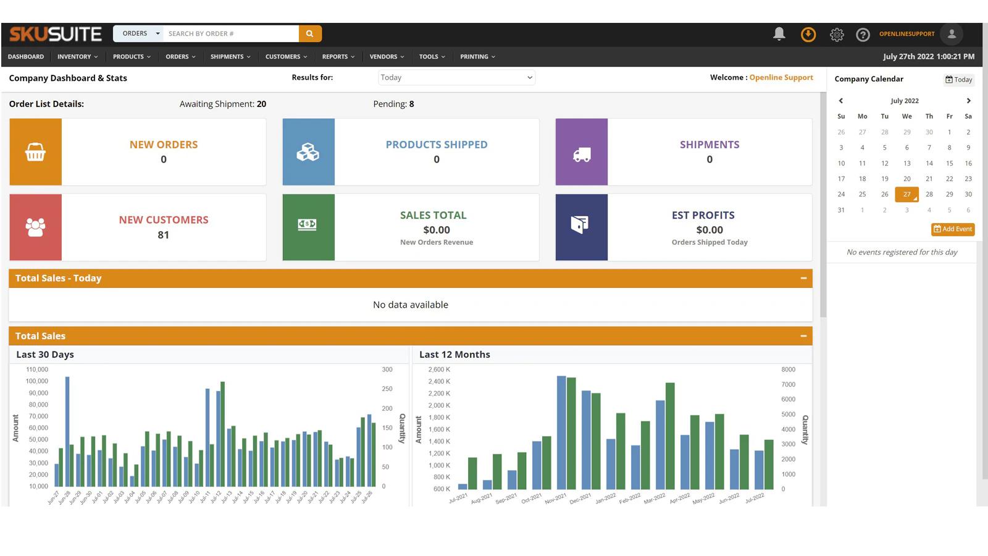Expand the Products menu
This screenshot has width=988, height=556.
coord(132,57)
